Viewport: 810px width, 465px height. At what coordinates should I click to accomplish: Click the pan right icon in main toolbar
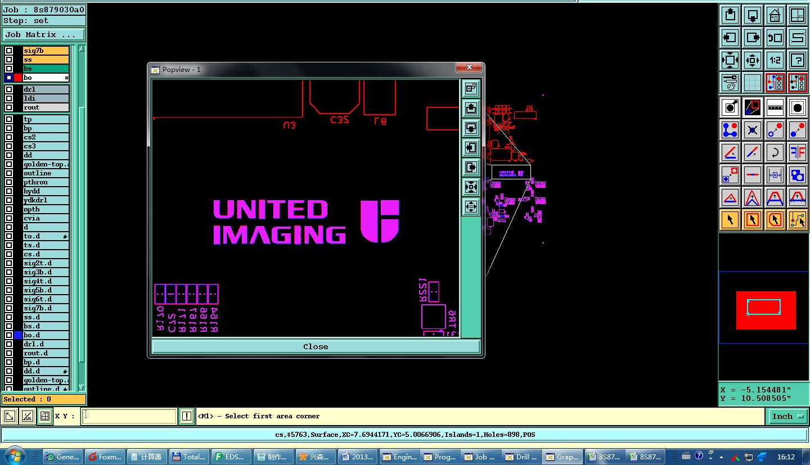point(753,38)
